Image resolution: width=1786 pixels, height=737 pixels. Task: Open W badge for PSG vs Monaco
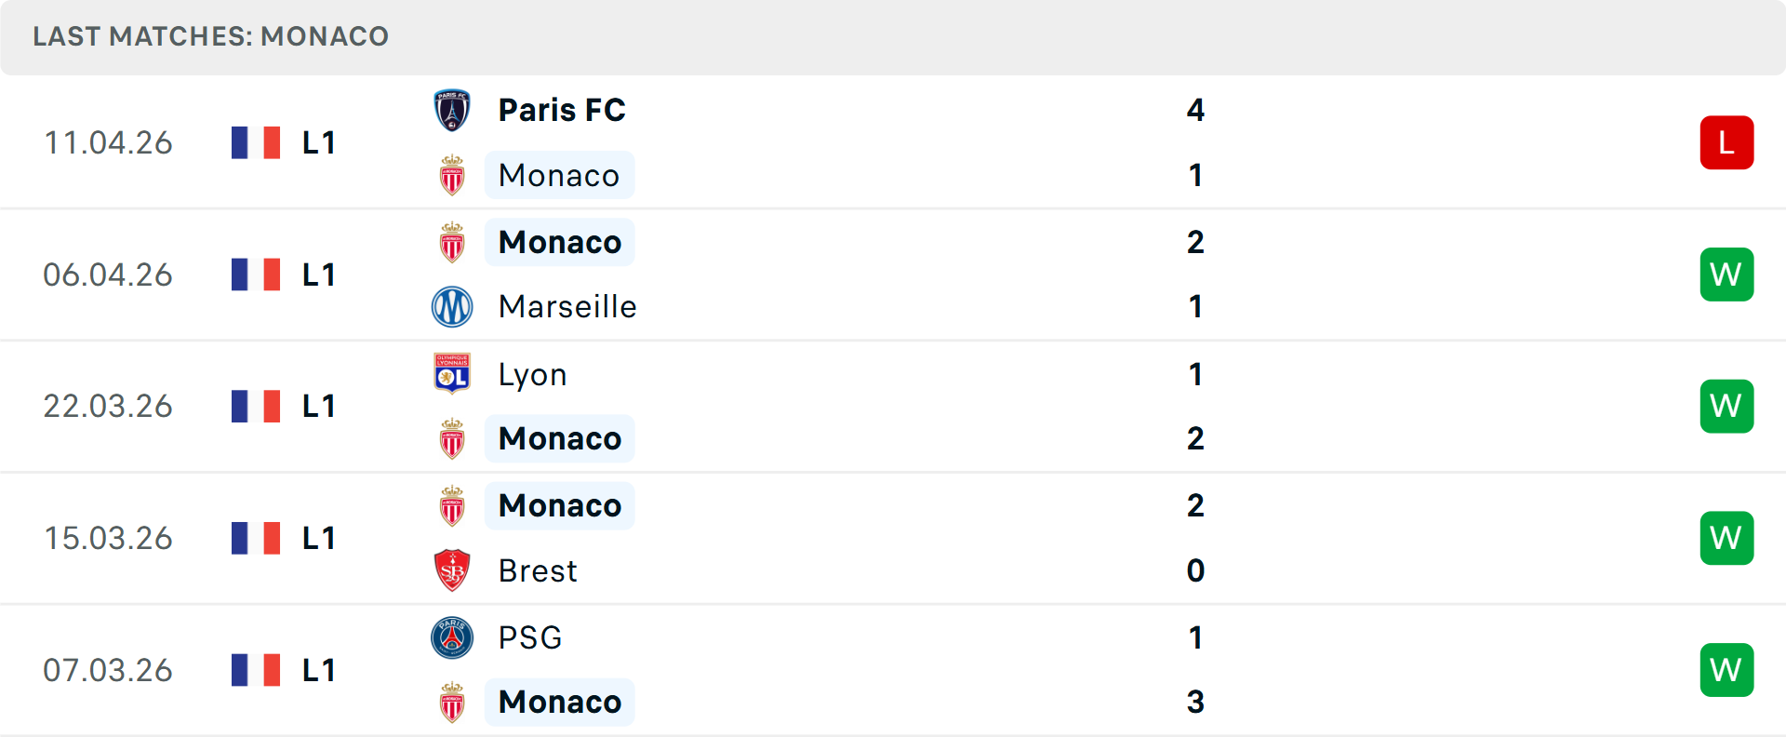(1726, 670)
